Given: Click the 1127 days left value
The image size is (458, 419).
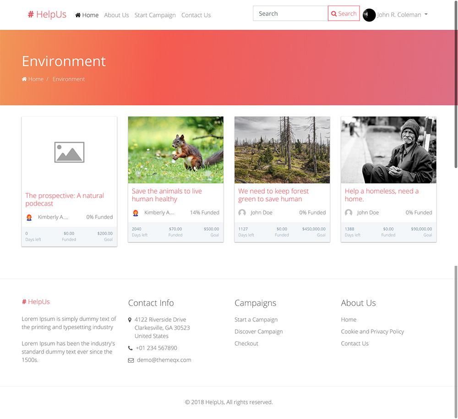Looking at the screenshot, I should click(243, 229).
